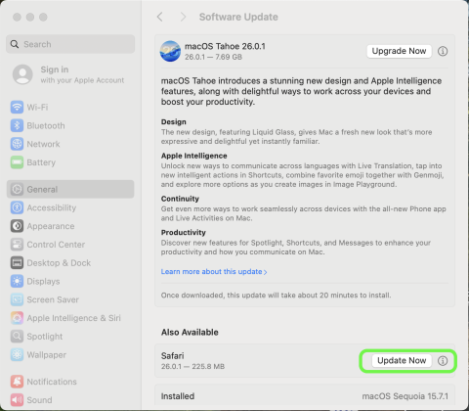469x411 pixels.
Task: Open the Wallpaper settings label
Action: tap(46, 354)
